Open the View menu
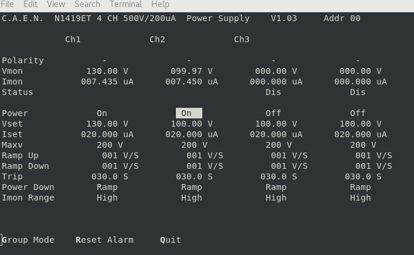 tap(56, 4)
